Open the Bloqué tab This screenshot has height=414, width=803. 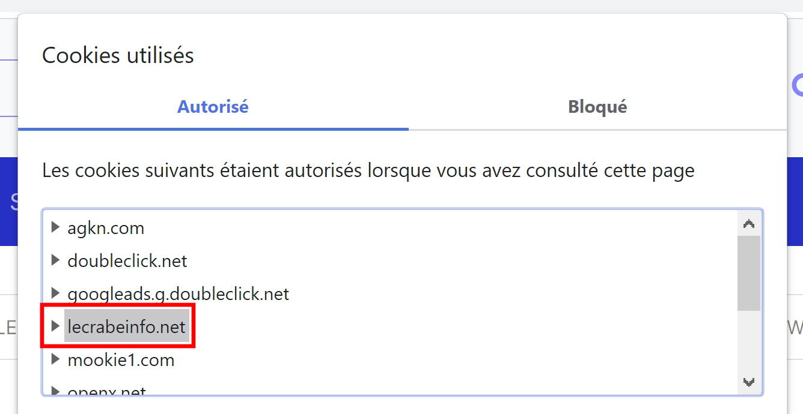point(597,107)
